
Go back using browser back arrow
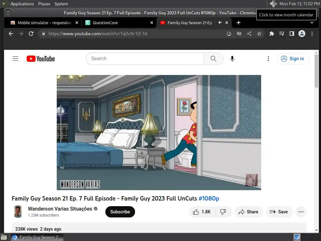click(11, 34)
